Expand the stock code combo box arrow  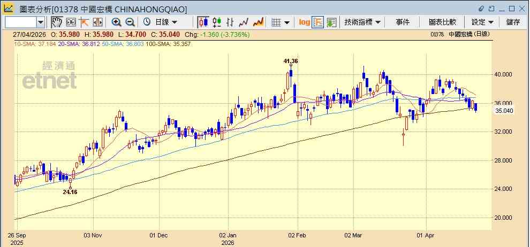[41, 22]
